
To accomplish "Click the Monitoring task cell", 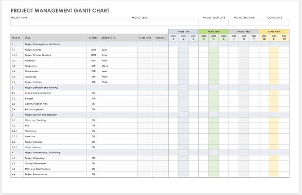I will coord(55,131).
